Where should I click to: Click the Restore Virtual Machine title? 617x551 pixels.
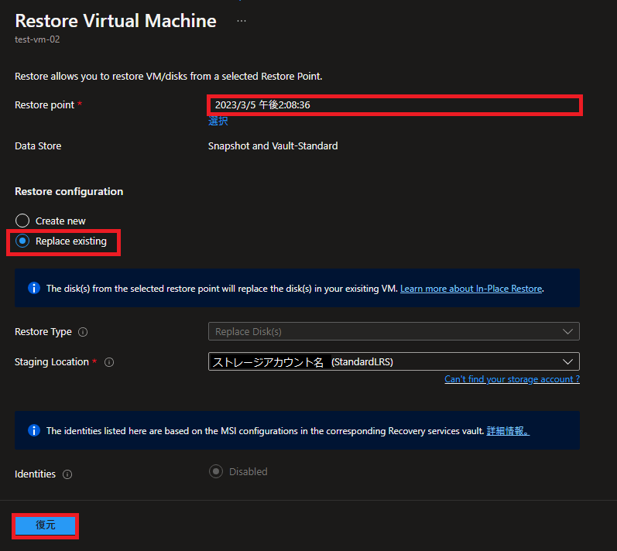click(115, 21)
